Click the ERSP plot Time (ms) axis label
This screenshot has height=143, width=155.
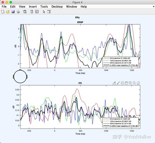click(80, 73)
